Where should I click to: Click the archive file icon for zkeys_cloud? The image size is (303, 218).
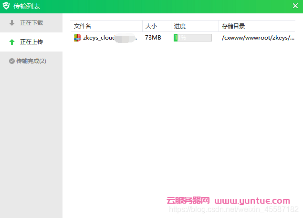pyautogui.click(x=77, y=38)
